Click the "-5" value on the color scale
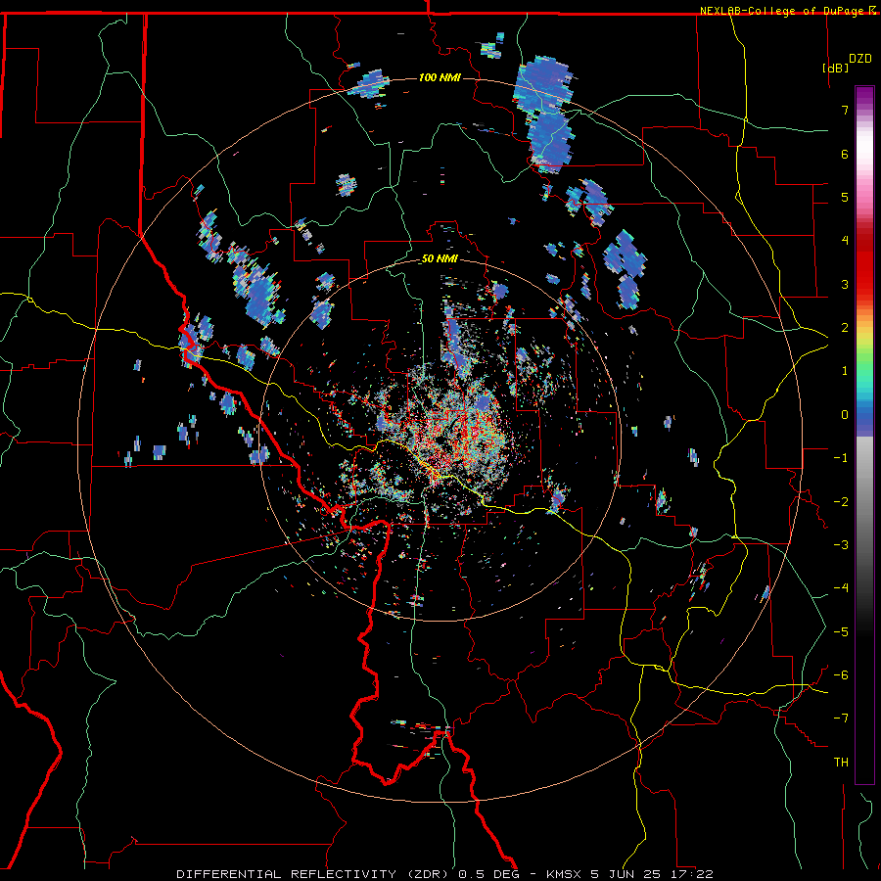881x881 pixels. (x=841, y=632)
